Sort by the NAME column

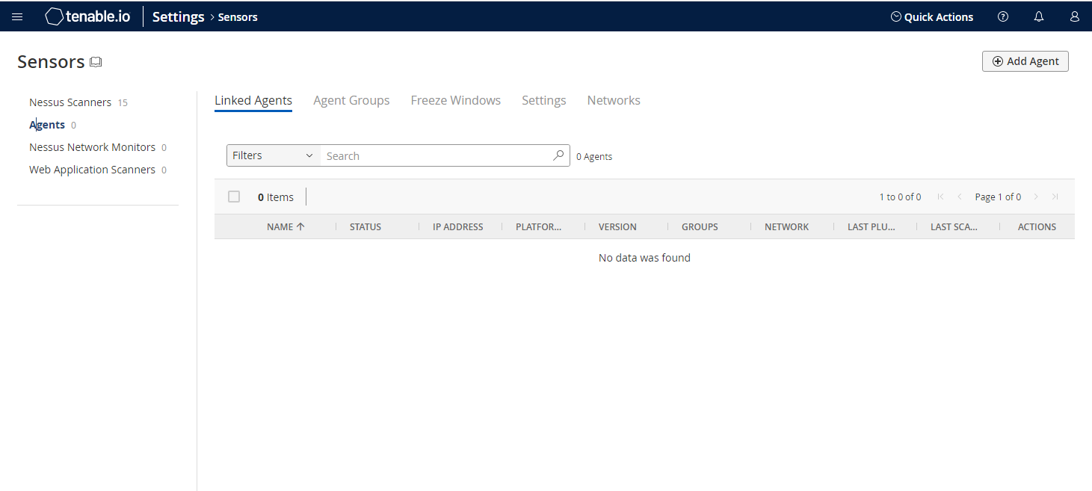click(x=286, y=226)
